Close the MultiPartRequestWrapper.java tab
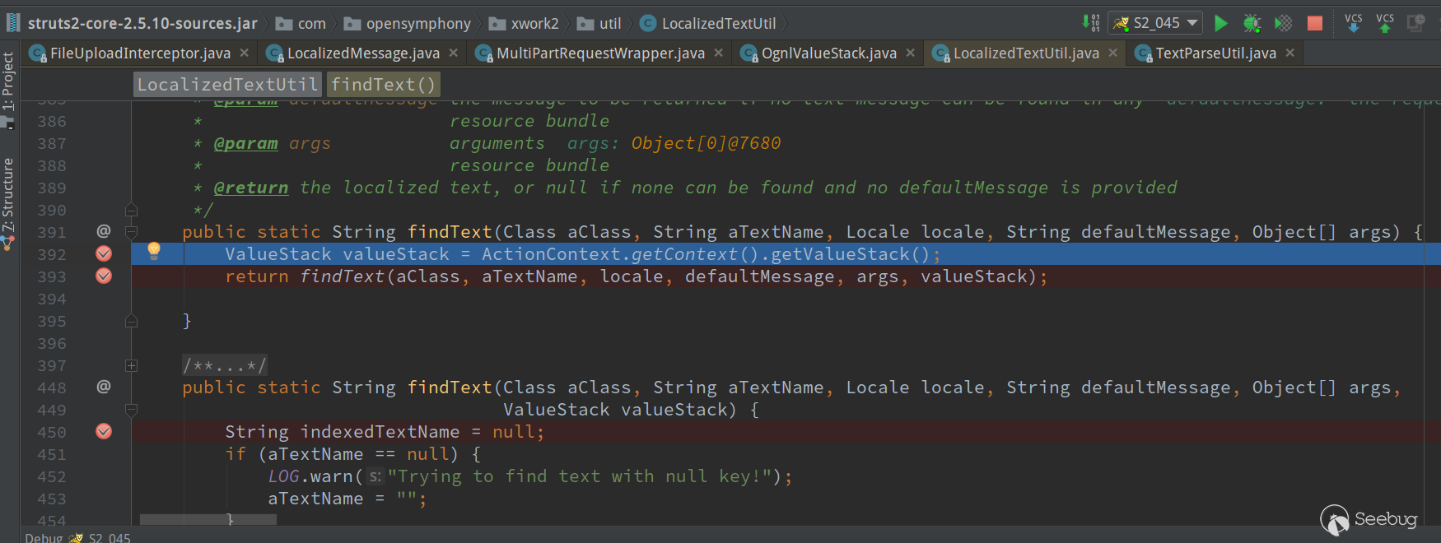1441x543 pixels. [x=718, y=53]
